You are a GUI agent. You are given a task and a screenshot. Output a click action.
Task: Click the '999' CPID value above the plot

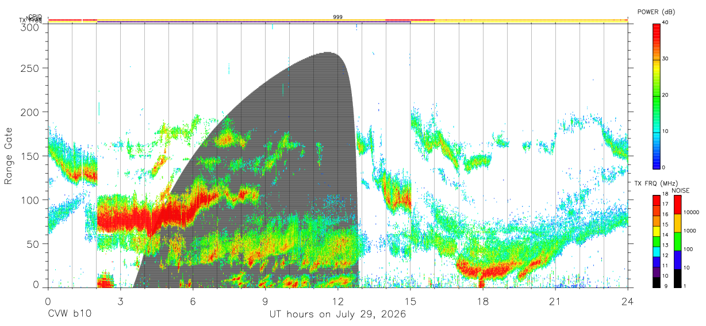tap(337, 17)
